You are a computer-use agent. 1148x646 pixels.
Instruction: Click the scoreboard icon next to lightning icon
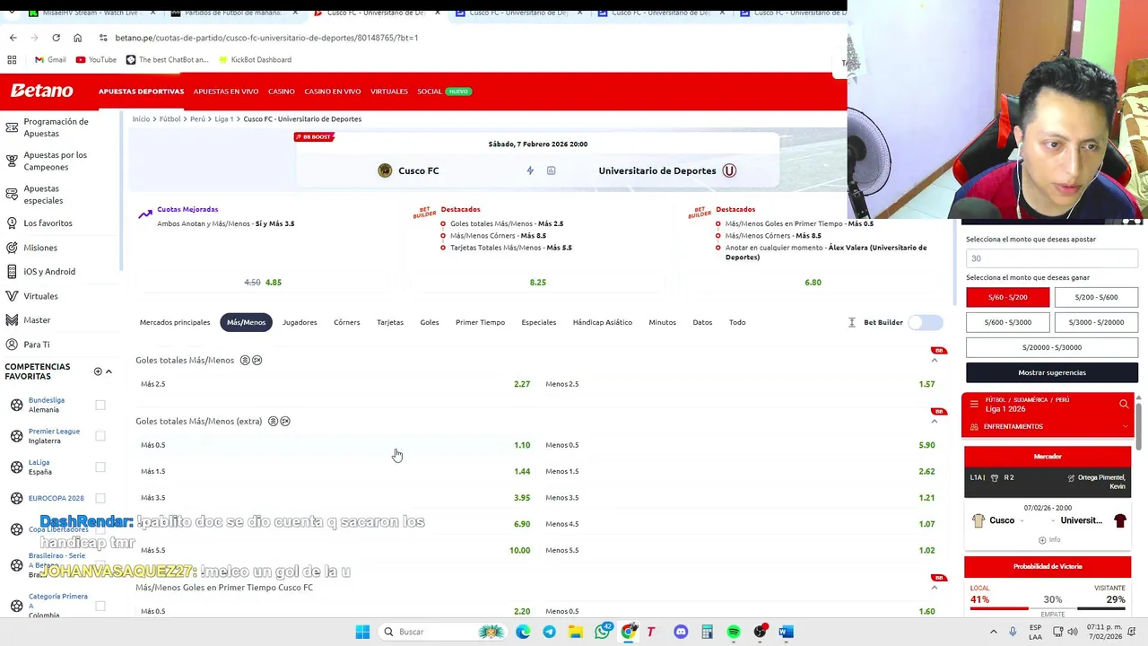(551, 170)
